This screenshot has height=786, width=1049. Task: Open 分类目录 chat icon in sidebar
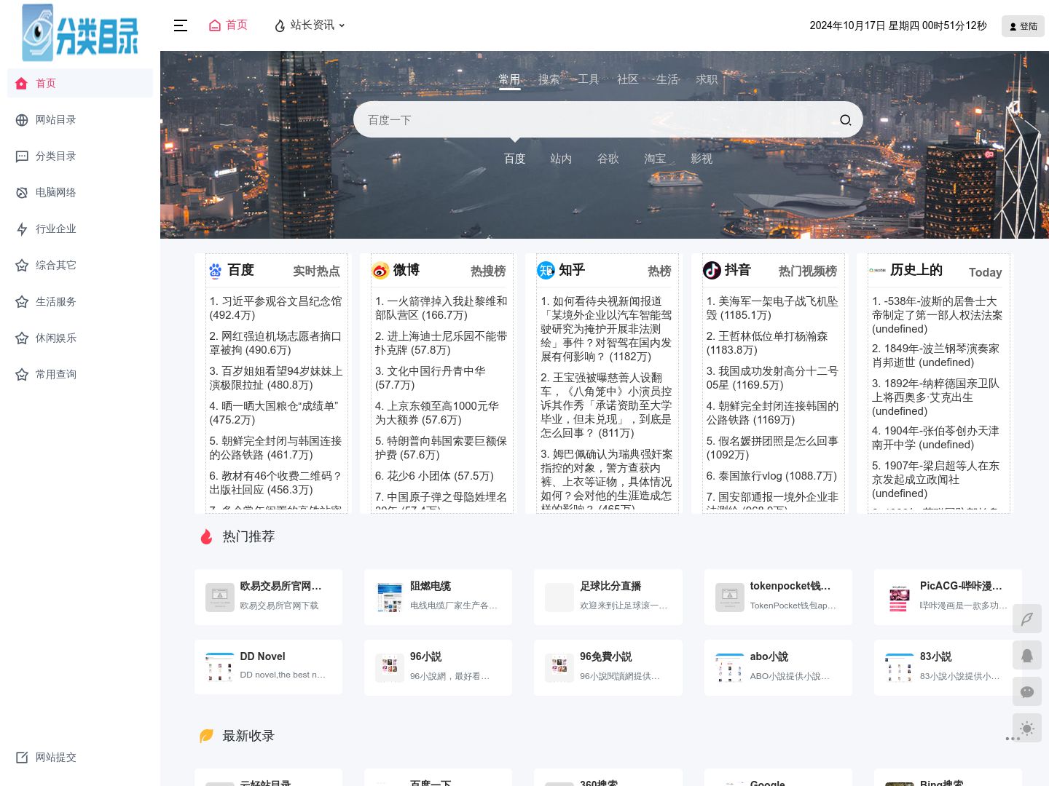coord(22,156)
